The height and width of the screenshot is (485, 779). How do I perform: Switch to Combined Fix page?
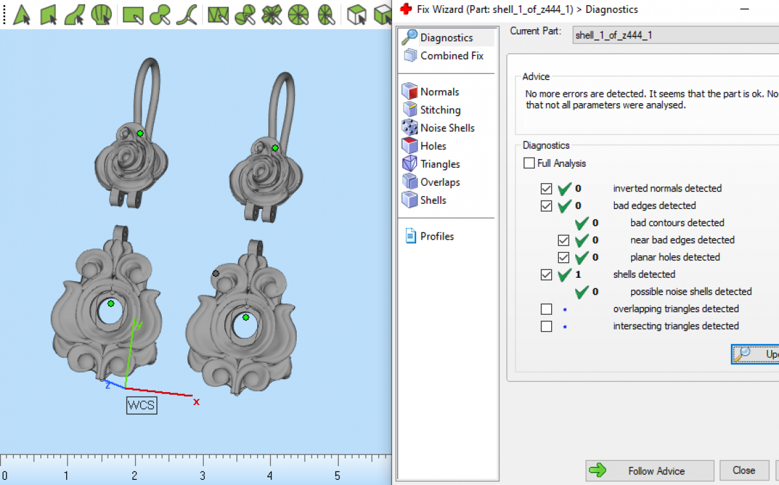pyautogui.click(x=451, y=56)
